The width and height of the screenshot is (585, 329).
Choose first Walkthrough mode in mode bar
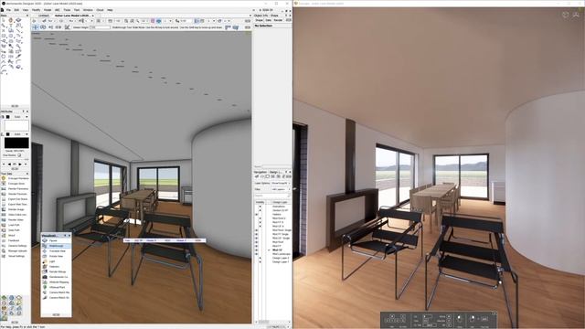pos(36,27)
